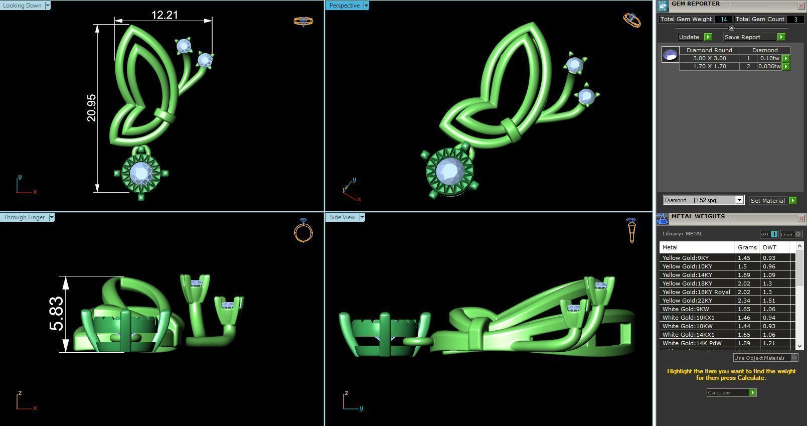The image size is (807, 426).
Task: Select the Yellow Gold:9KY row
Action: (x=727, y=258)
